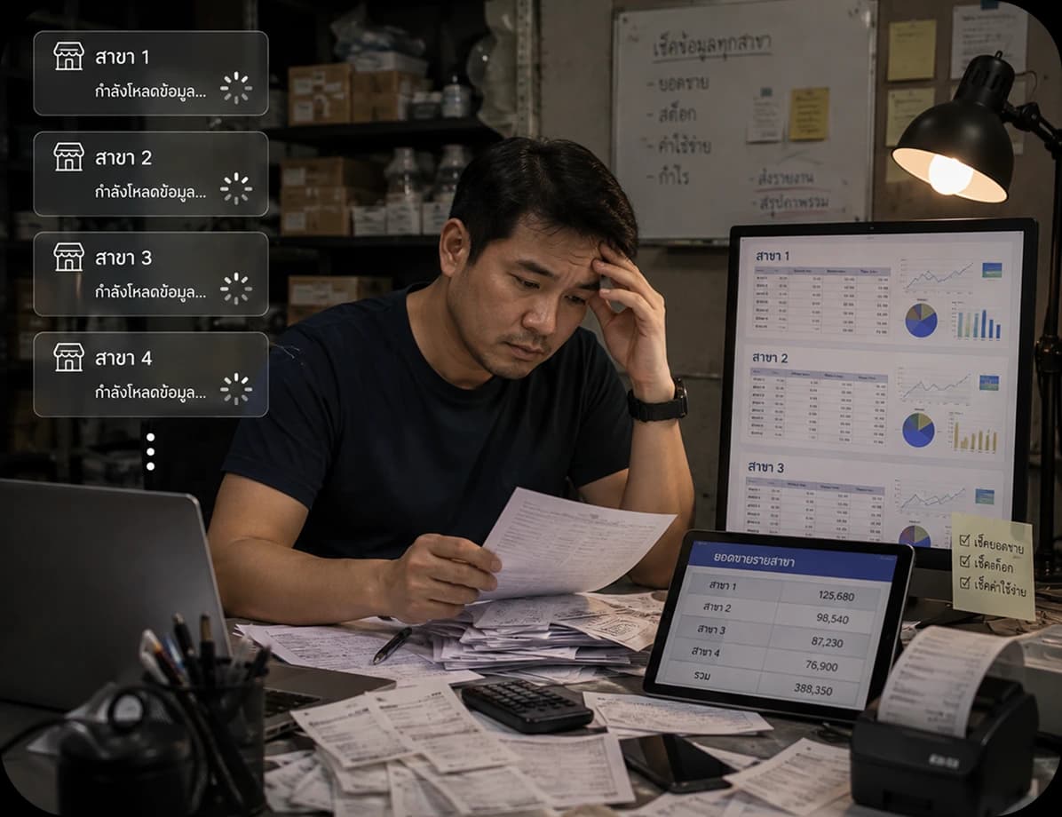Select the 388,350 total on the tablet
This screenshot has height=817, width=1062.
point(812,690)
